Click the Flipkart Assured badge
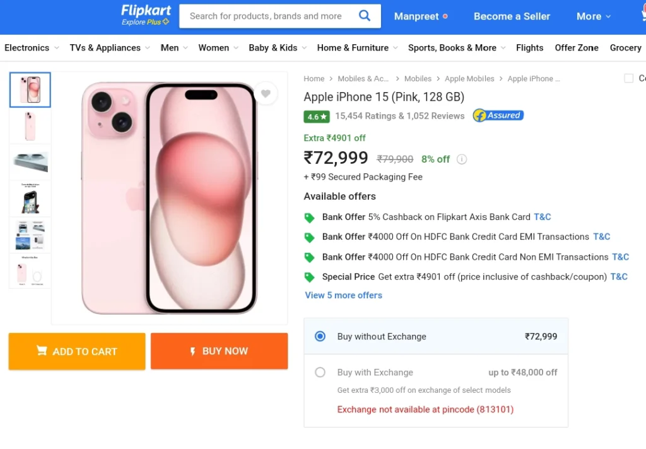 (x=498, y=116)
